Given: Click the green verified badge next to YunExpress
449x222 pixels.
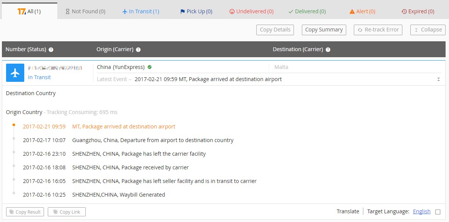Looking at the screenshot, I should (150, 67).
